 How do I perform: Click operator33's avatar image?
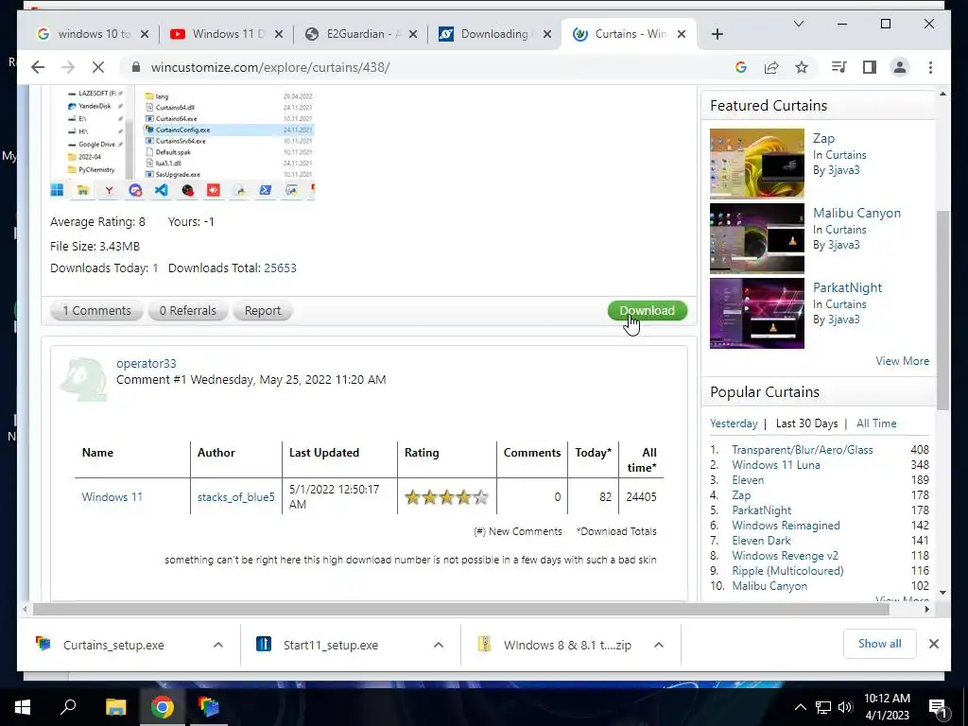click(x=83, y=379)
